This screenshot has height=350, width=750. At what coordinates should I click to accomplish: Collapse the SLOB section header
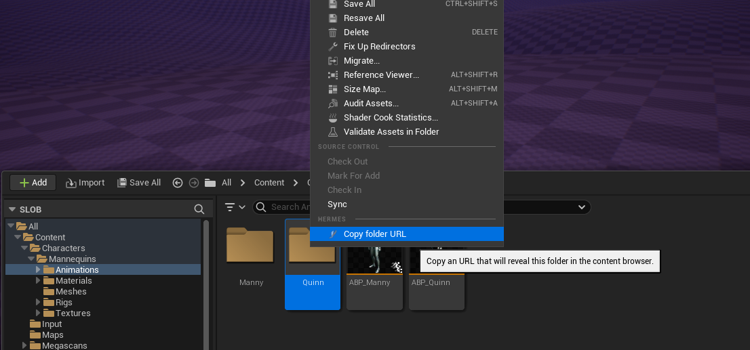12,210
